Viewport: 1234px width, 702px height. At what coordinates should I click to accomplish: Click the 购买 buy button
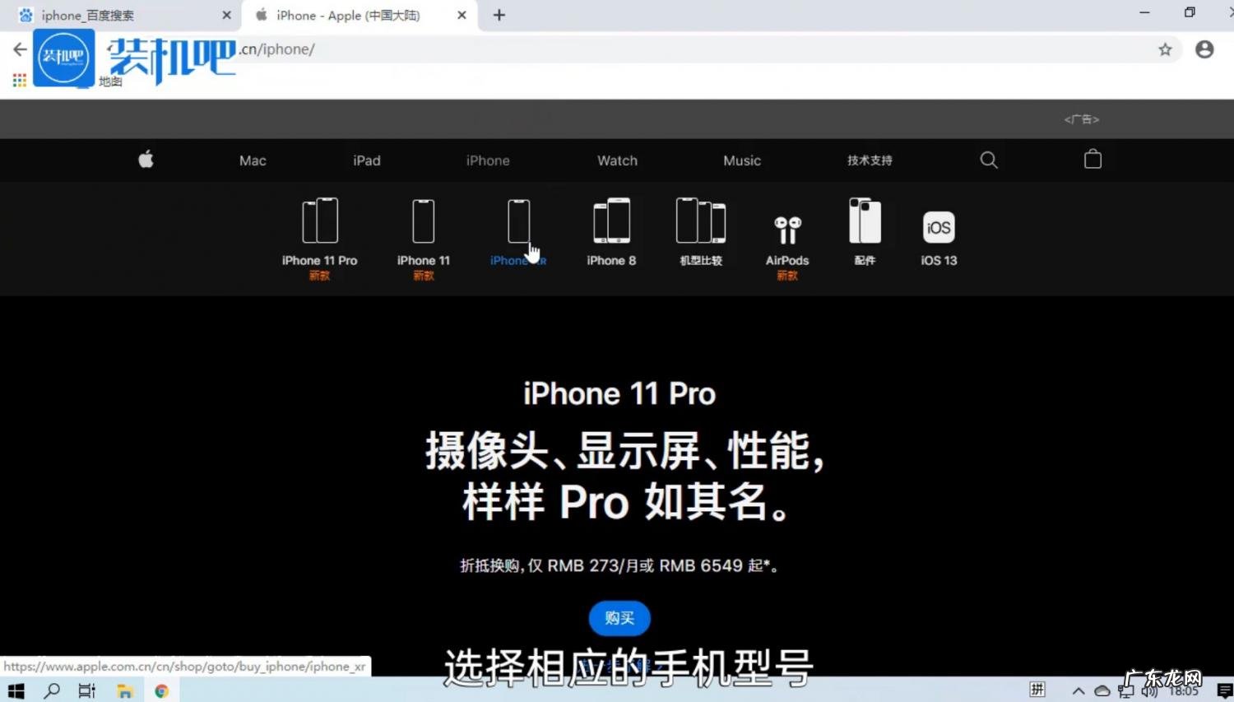[619, 618]
